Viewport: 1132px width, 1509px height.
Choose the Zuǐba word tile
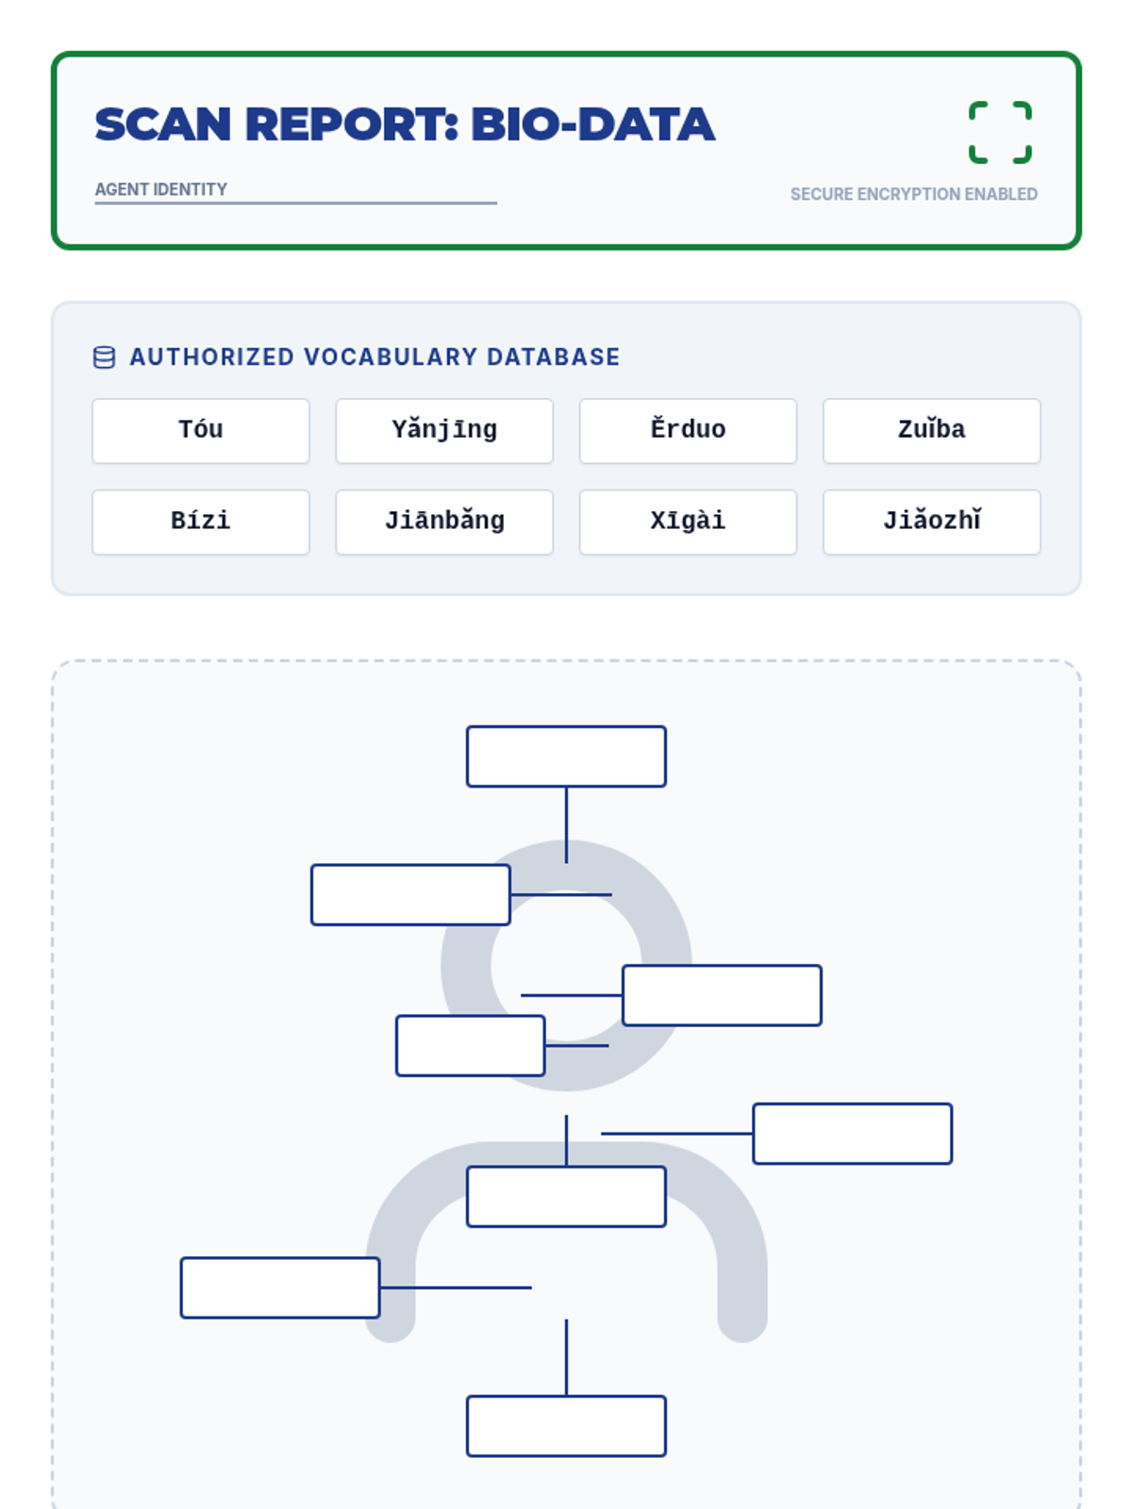931,431
